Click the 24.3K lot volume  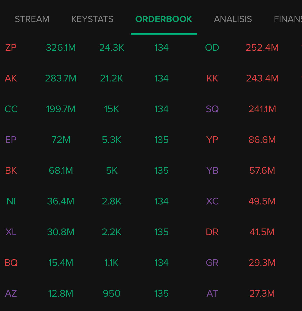pyautogui.click(x=112, y=48)
